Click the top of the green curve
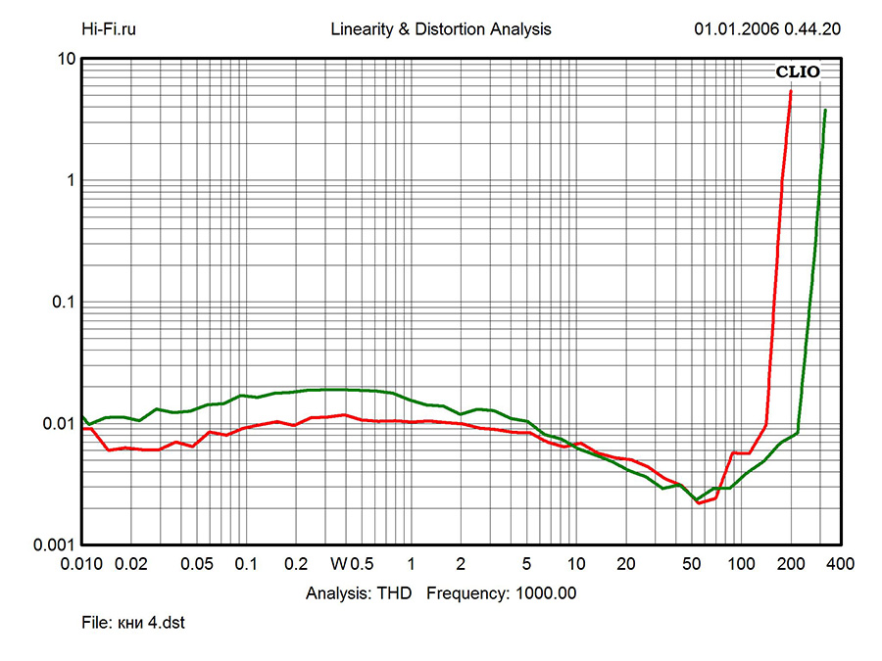Screen dimensions: 882x661 (x=825, y=111)
